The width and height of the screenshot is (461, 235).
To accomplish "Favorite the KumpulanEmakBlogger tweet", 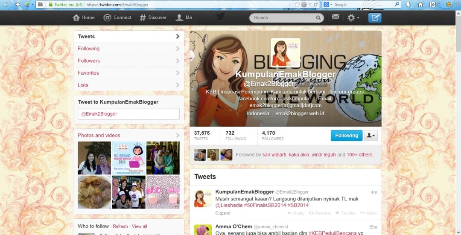I will tap(345, 213).
